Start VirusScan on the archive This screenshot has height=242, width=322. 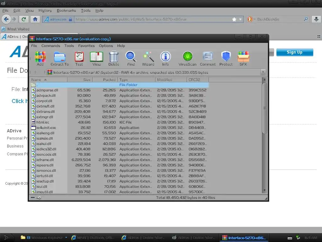[187, 58]
